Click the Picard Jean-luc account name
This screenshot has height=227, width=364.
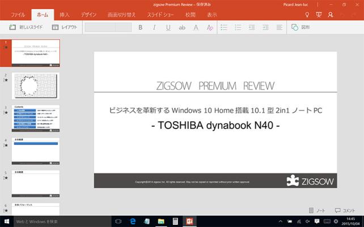pos(295,5)
